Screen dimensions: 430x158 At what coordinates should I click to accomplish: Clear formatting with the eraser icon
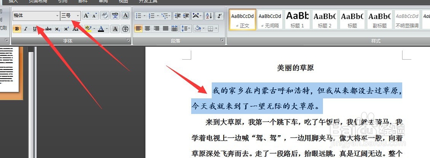pyautogui.click(x=105, y=15)
